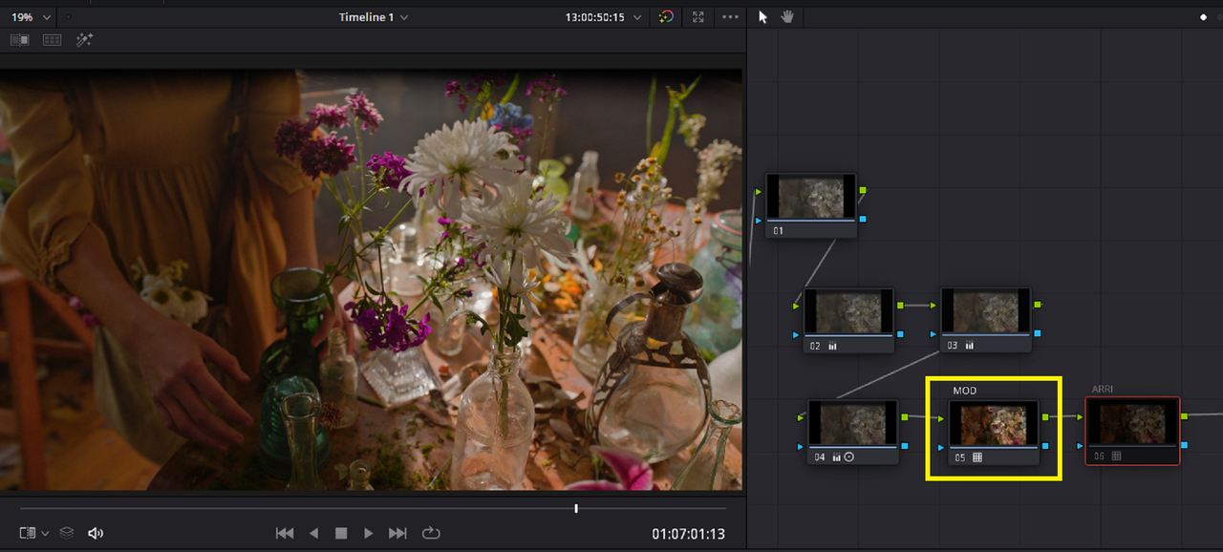The width and height of the screenshot is (1223, 552).
Task: Open the 19% viewer zoom dropdown
Action: click(x=31, y=17)
